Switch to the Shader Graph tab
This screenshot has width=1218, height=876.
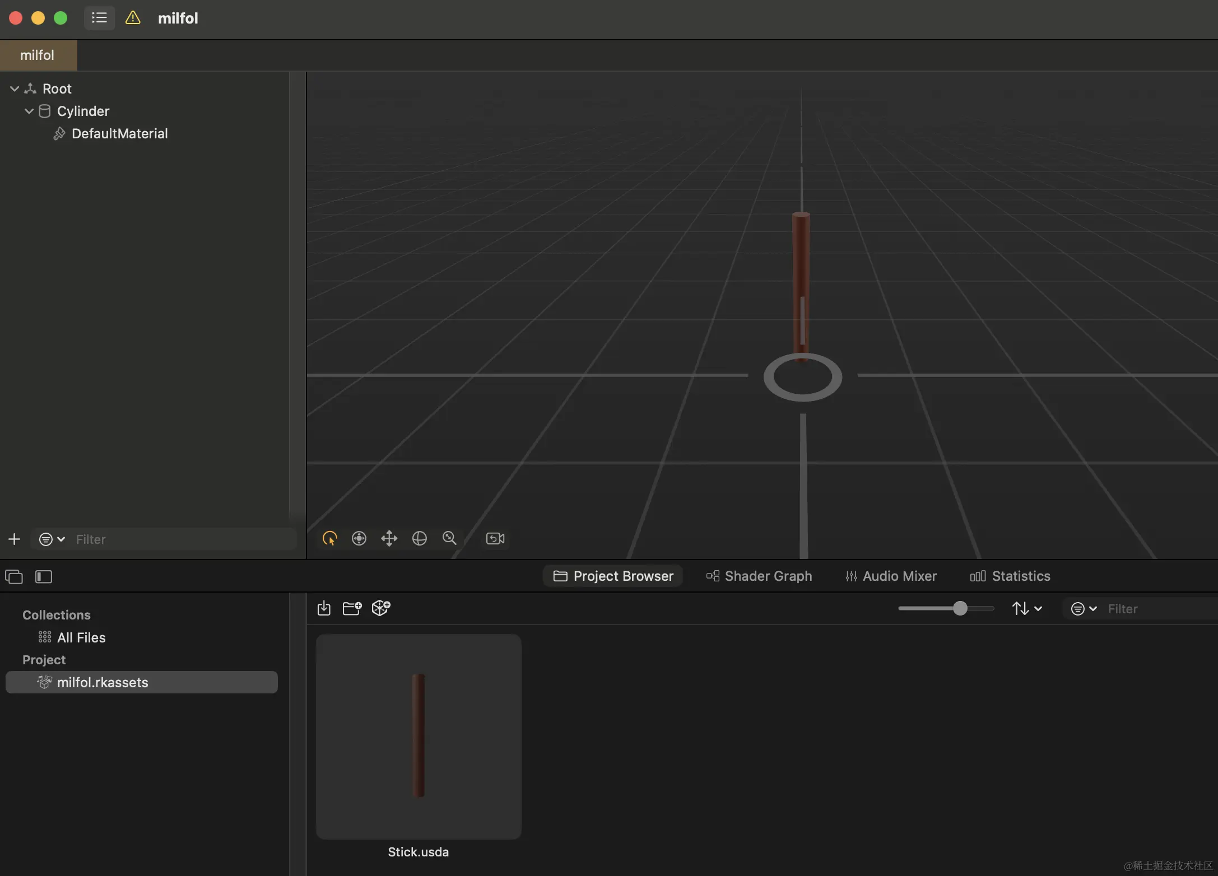coord(759,576)
